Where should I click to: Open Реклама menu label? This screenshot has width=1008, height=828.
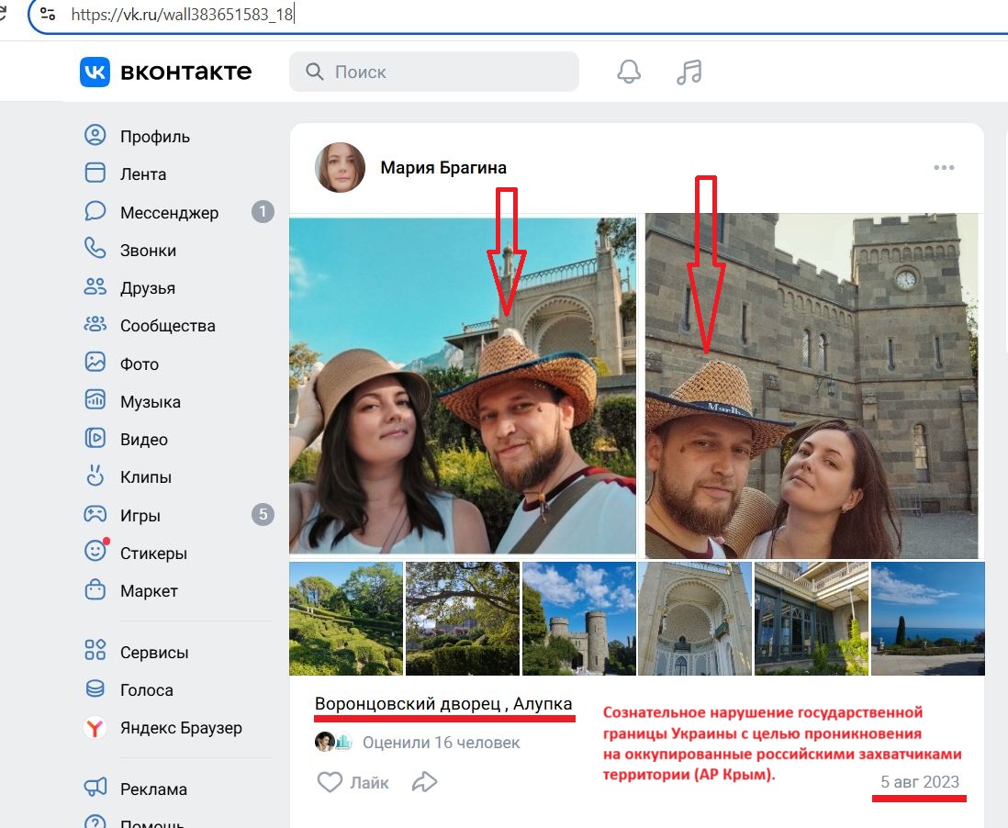pos(153,789)
